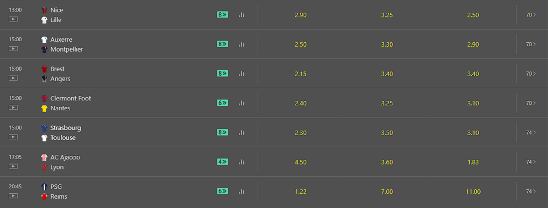Select Reims away win odds 11.00
This screenshot has width=548, height=208.
473,192
